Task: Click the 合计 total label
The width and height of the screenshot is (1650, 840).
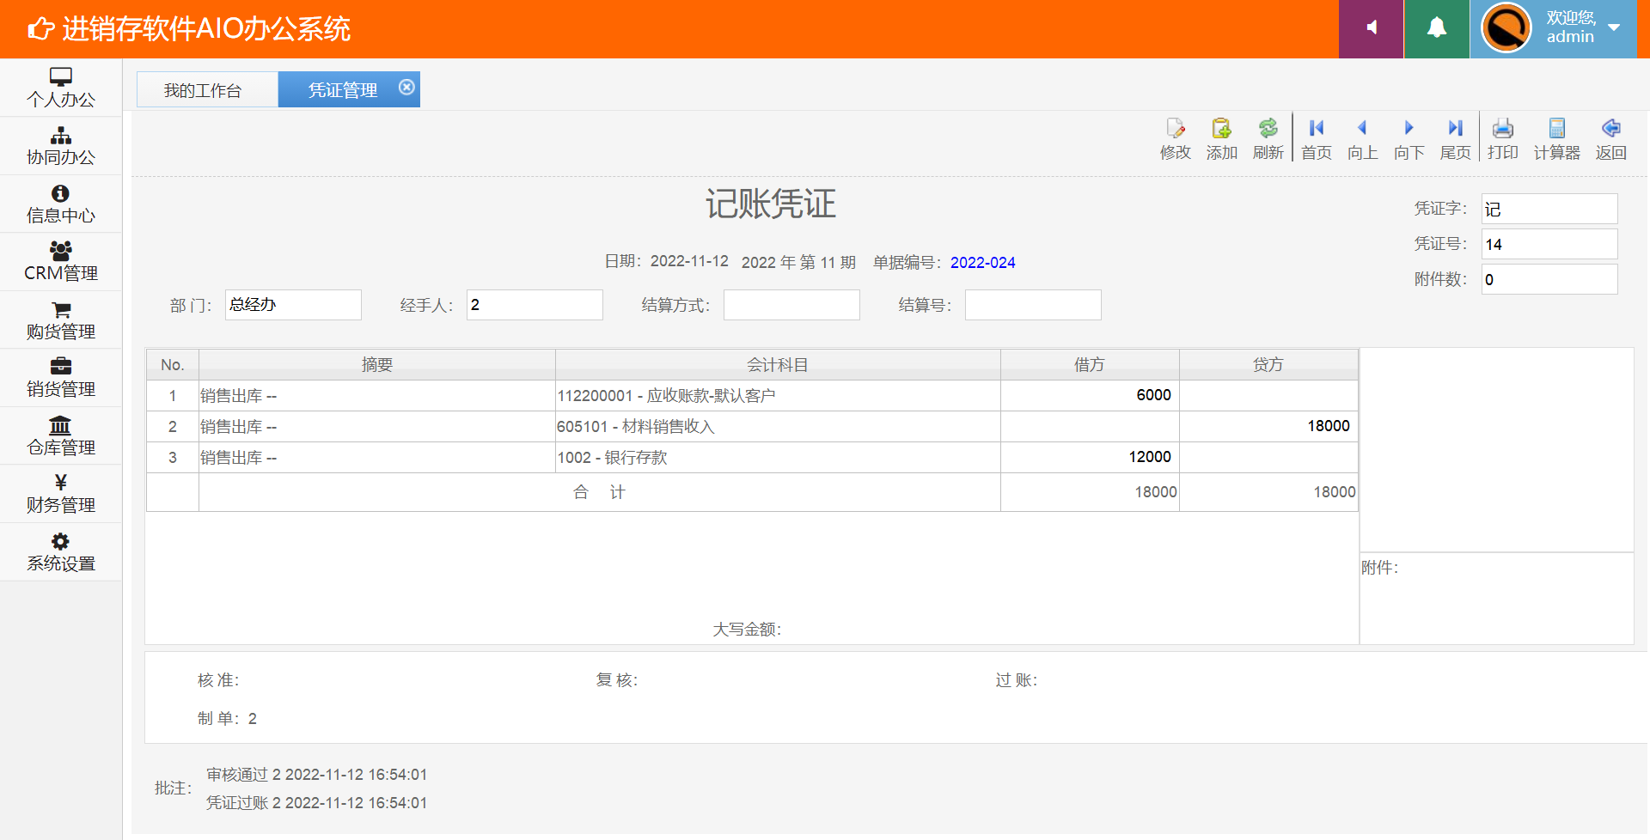Action: click(599, 492)
